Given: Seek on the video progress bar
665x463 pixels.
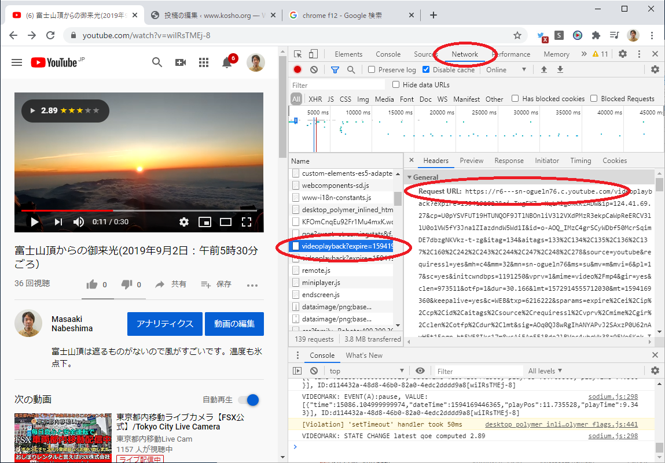Looking at the screenshot, I should click(139, 210).
